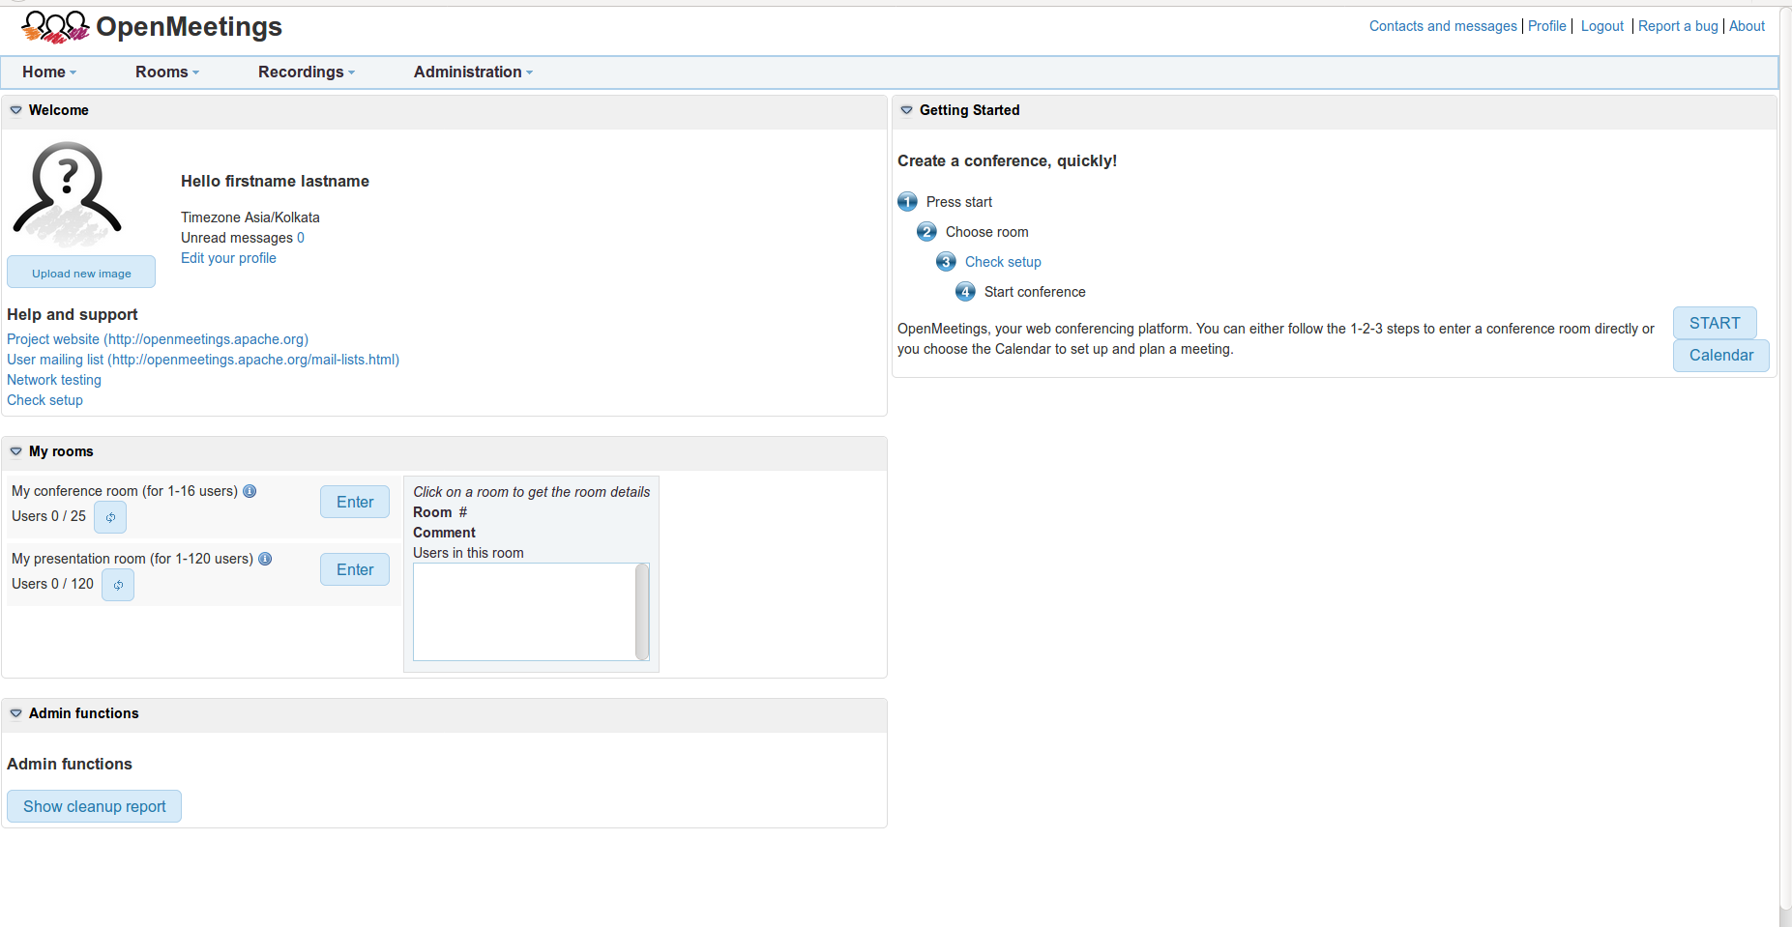This screenshot has height=927, width=1792.
Task: Open the presentation room info icon
Action: pos(265,559)
